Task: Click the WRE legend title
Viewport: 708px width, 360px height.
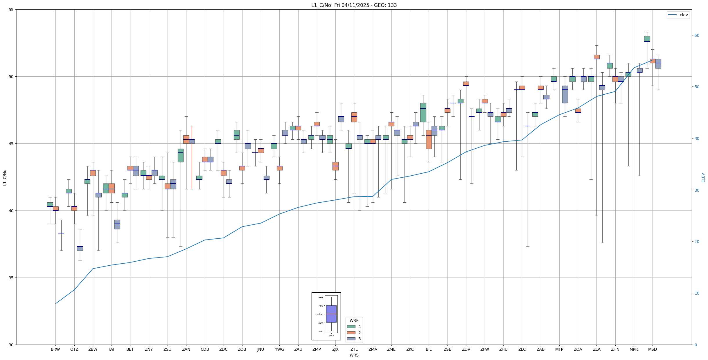Action: click(354, 321)
